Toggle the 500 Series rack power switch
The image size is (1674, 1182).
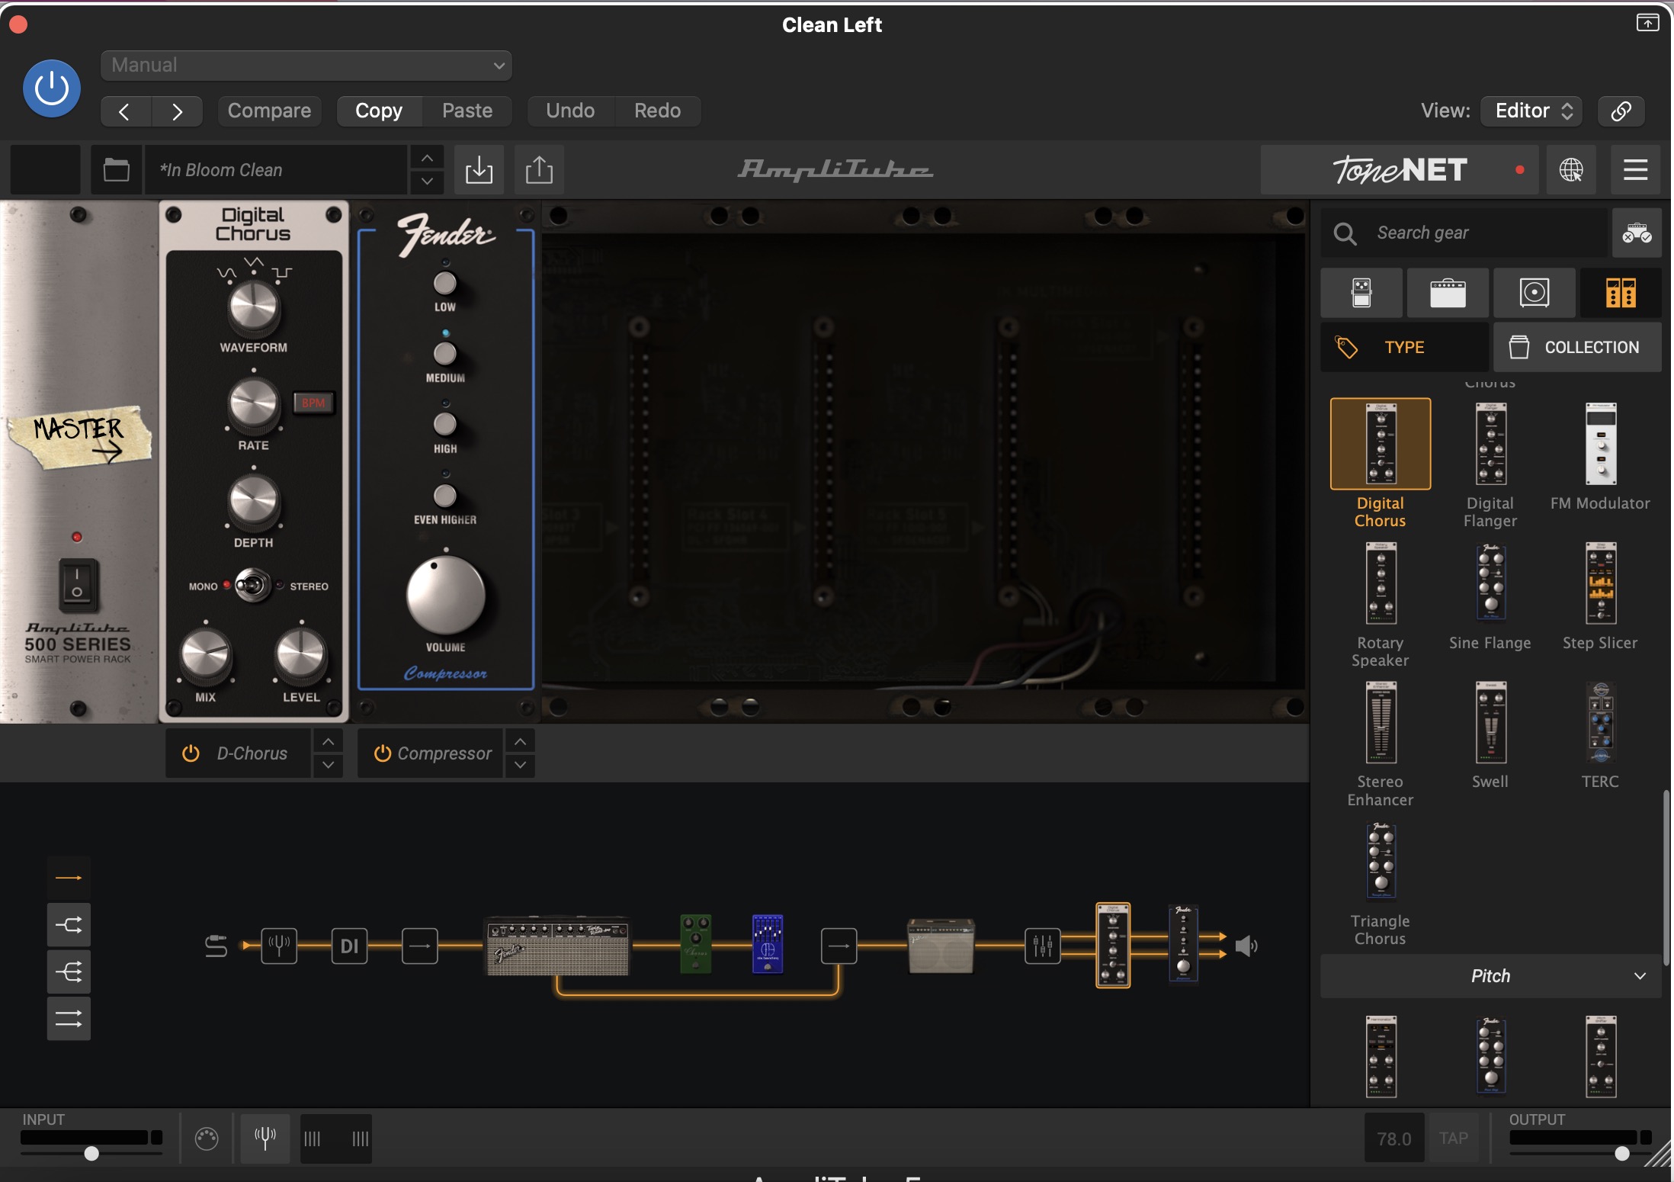click(77, 585)
